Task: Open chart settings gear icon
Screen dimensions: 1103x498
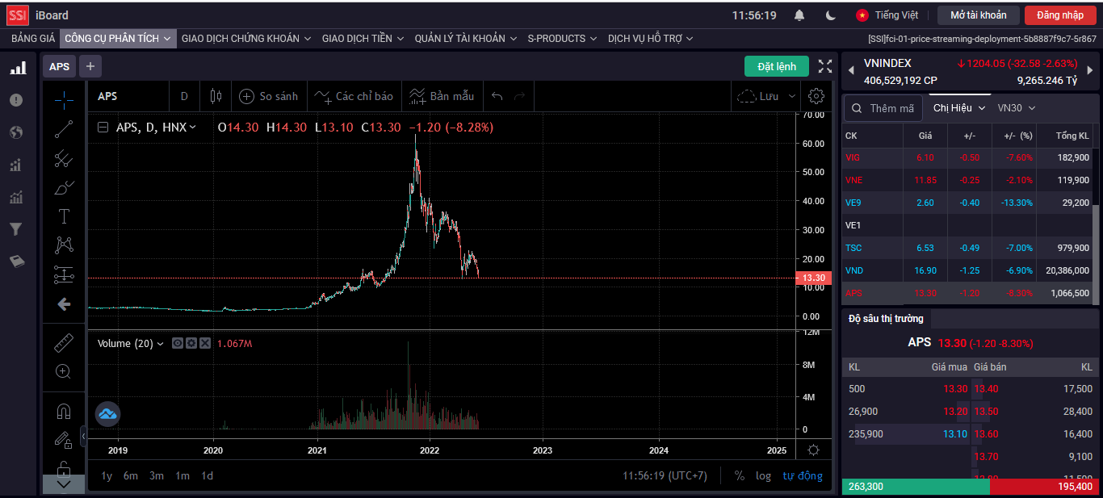Action: 816,96
